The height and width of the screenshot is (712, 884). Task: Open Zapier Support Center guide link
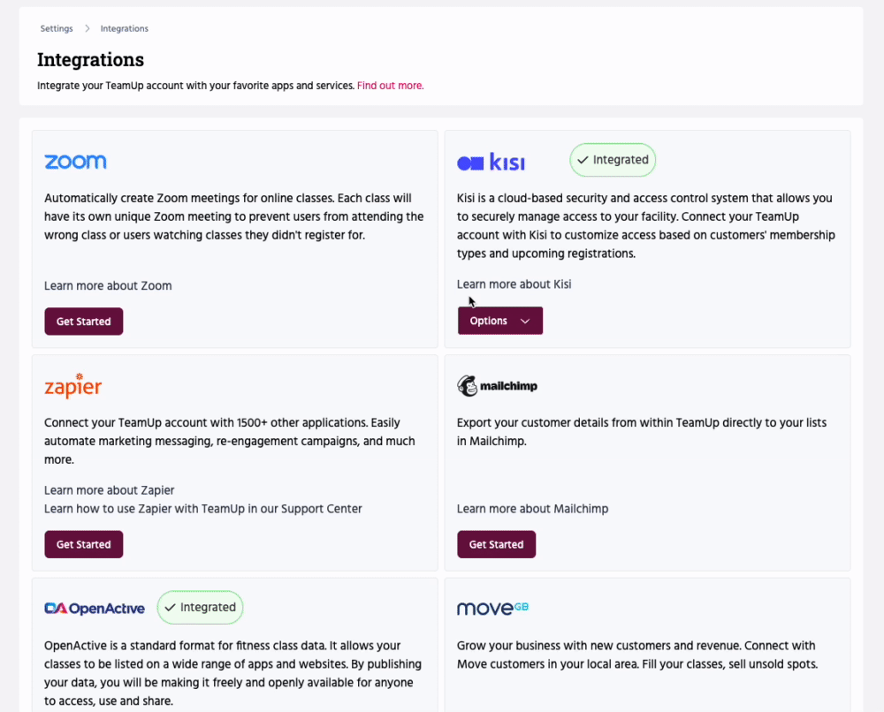[203, 508]
